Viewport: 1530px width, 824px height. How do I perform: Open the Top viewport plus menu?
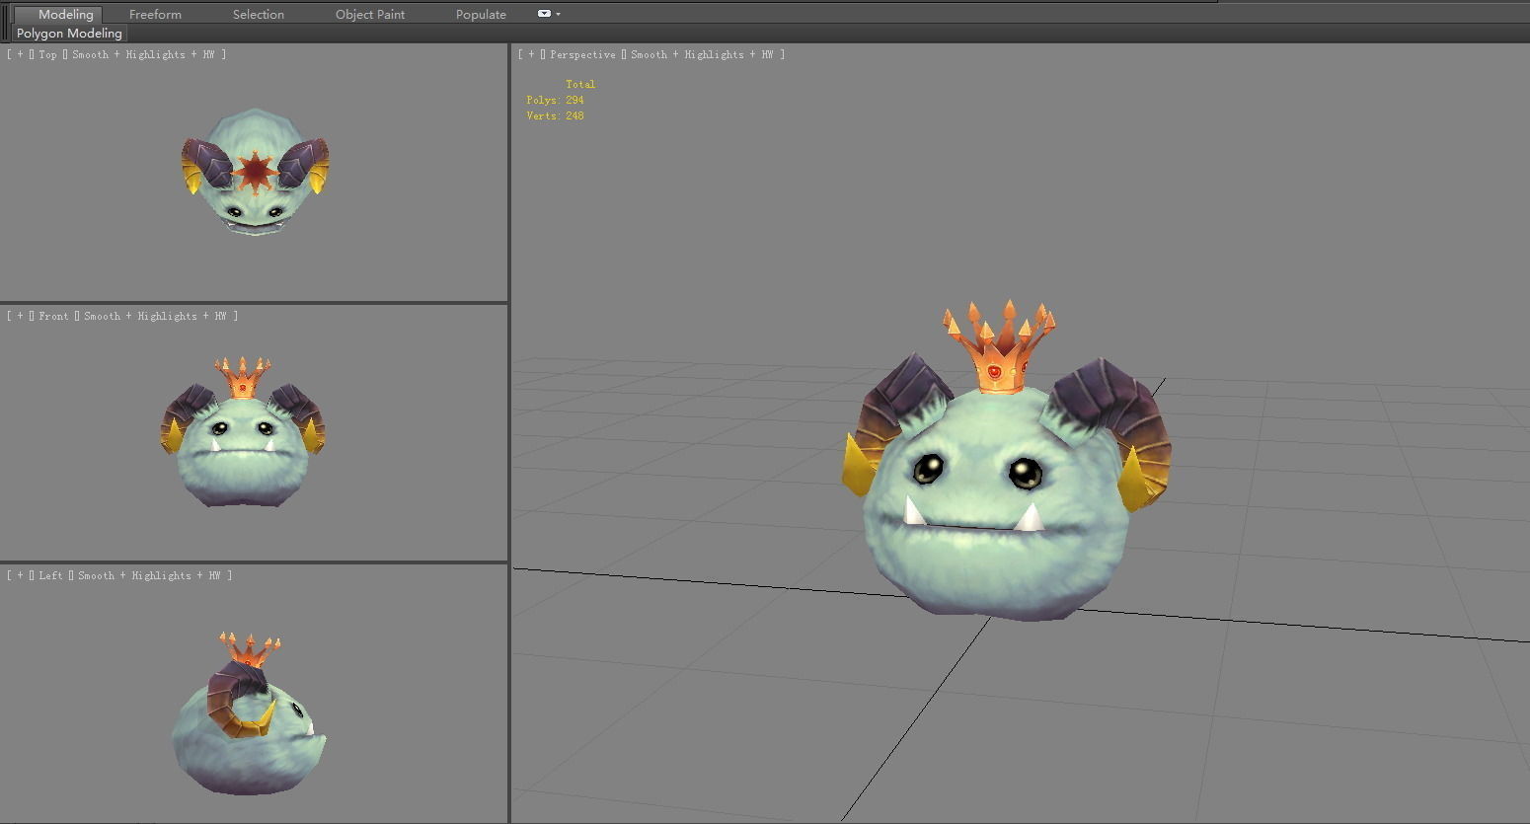[x=20, y=55]
